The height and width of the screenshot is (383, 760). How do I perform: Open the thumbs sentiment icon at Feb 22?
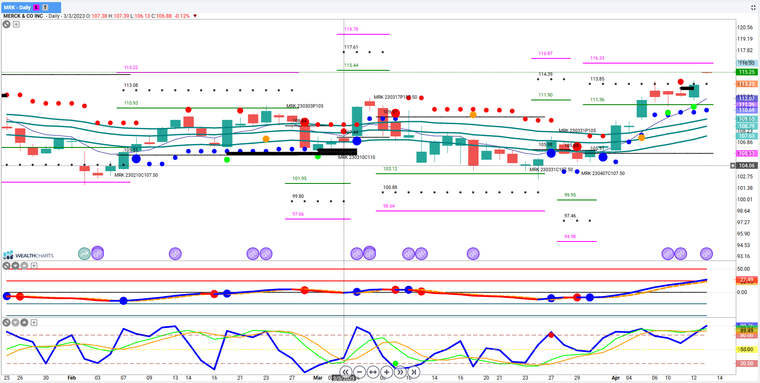pyautogui.click(x=253, y=254)
